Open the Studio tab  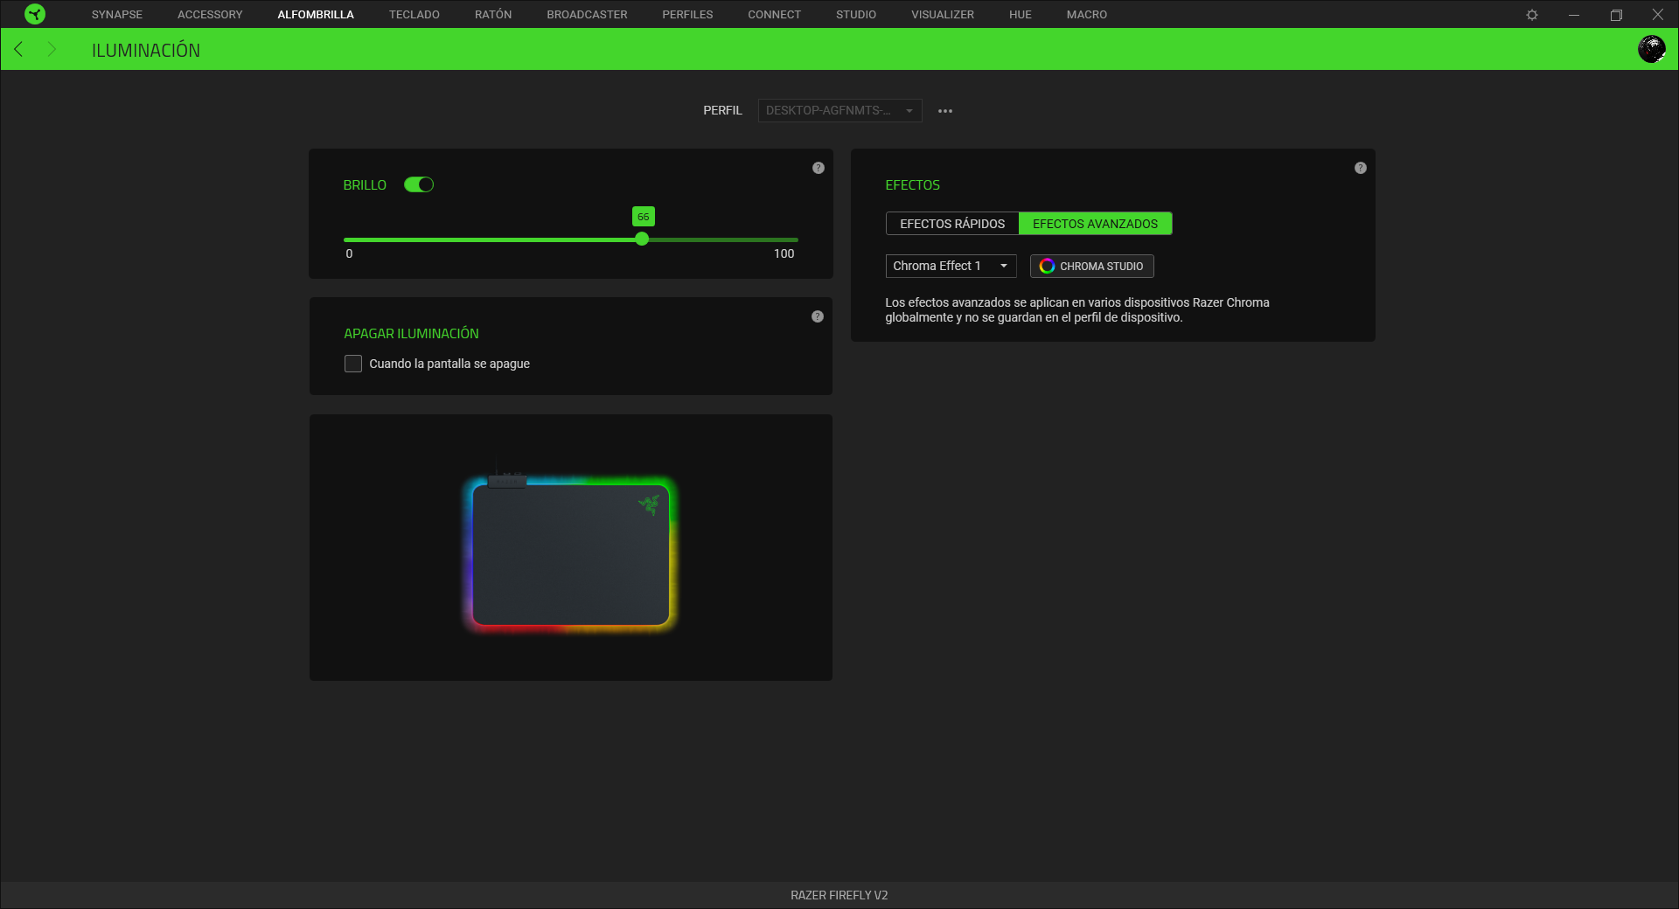pos(856,15)
